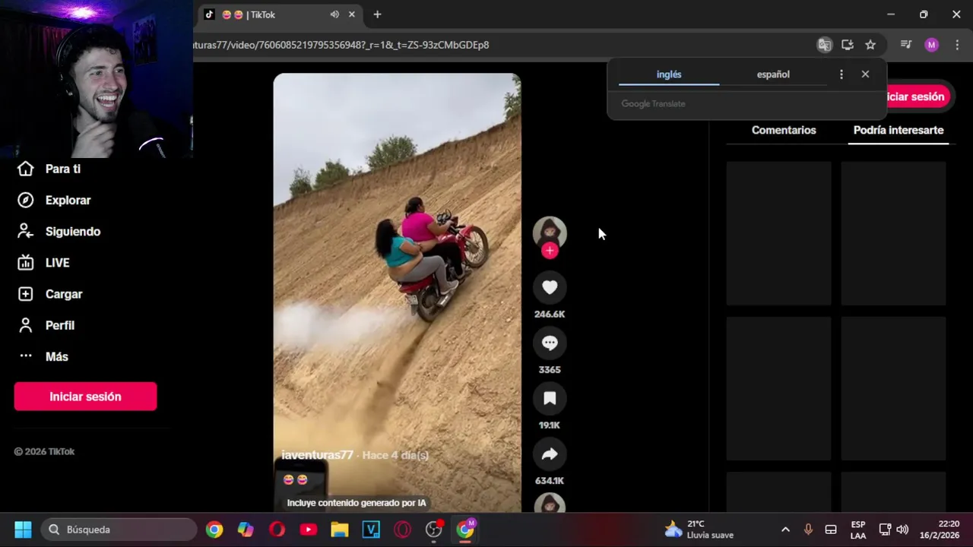973x547 pixels.
Task: Click the '3365' comments count
Action: point(550,369)
